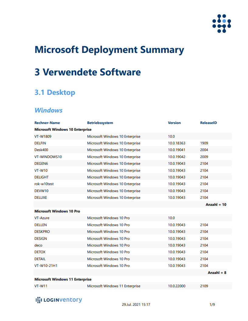The width and height of the screenshot is (248, 321).
Task: Click the operating system cell in the deco row
Action: click(x=108, y=245)
